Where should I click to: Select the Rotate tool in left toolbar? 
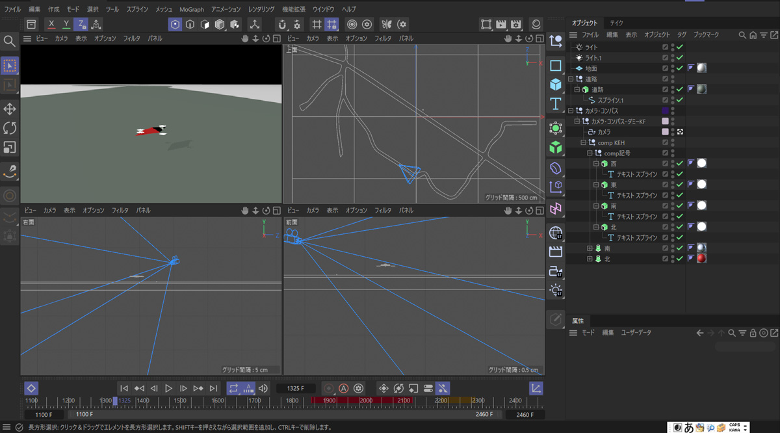10,128
